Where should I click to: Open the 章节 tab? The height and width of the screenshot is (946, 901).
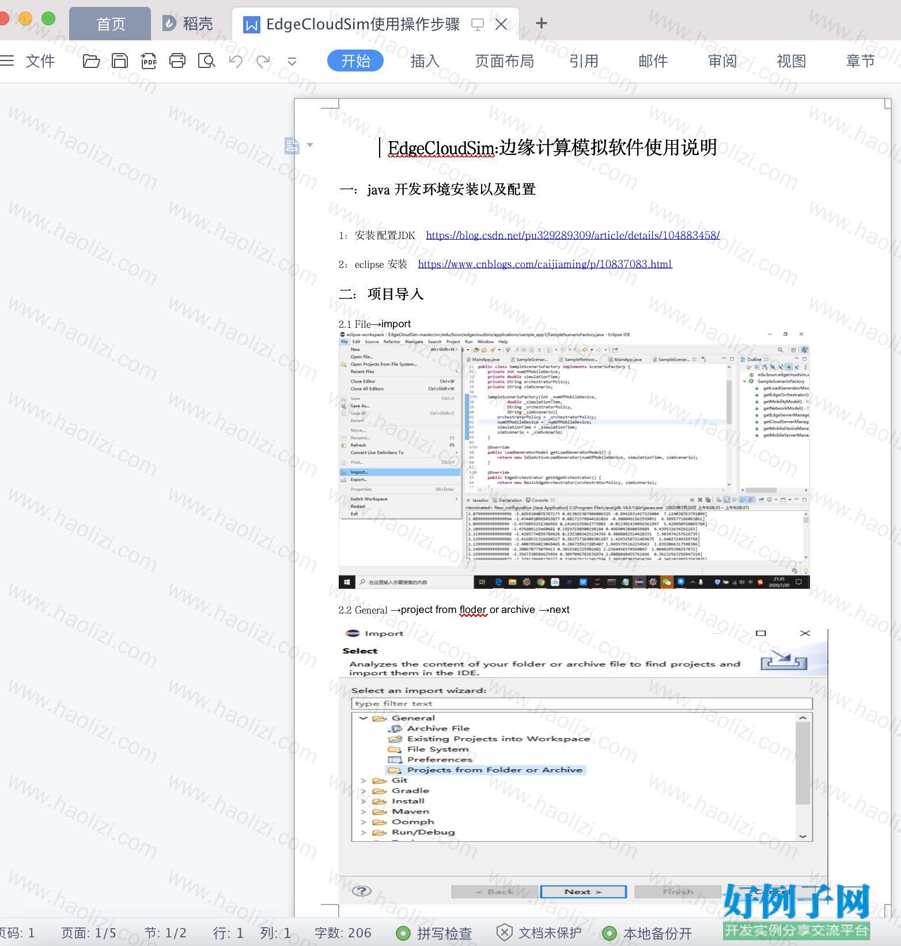[x=861, y=61]
